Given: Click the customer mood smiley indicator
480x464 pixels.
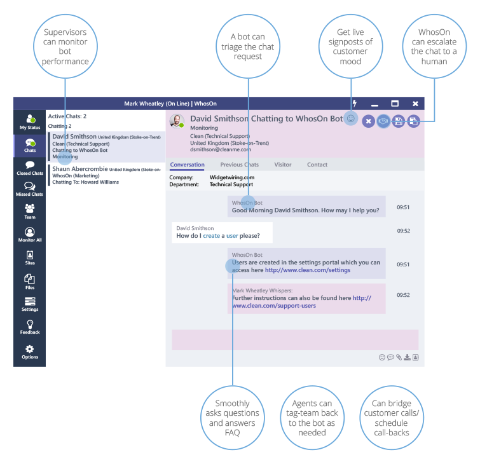Looking at the screenshot, I should pos(350,118).
